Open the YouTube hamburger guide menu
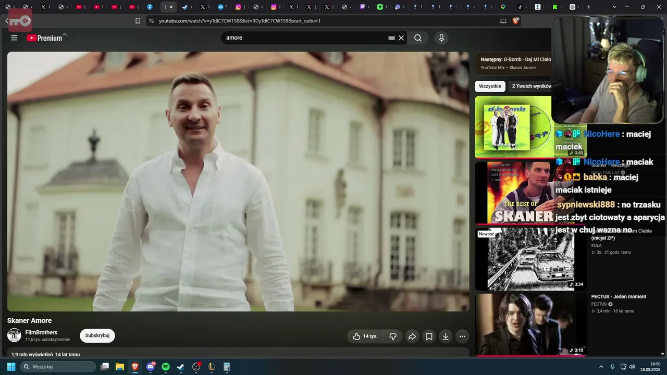The height and width of the screenshot is (375, 667). tap(14, 38)
